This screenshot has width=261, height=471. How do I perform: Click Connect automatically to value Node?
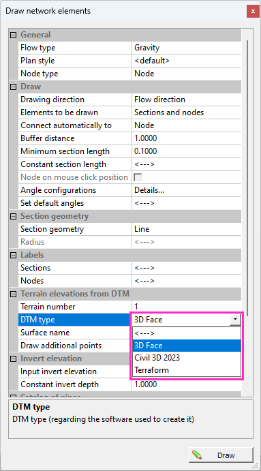tap(187, 125)
